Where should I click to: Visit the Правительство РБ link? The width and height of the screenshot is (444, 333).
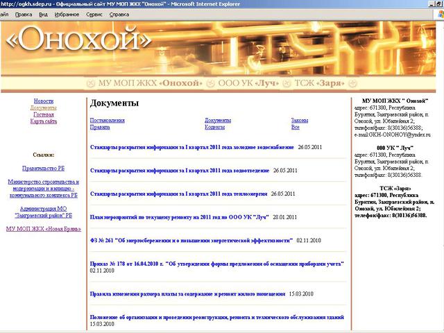coord(43,169)
